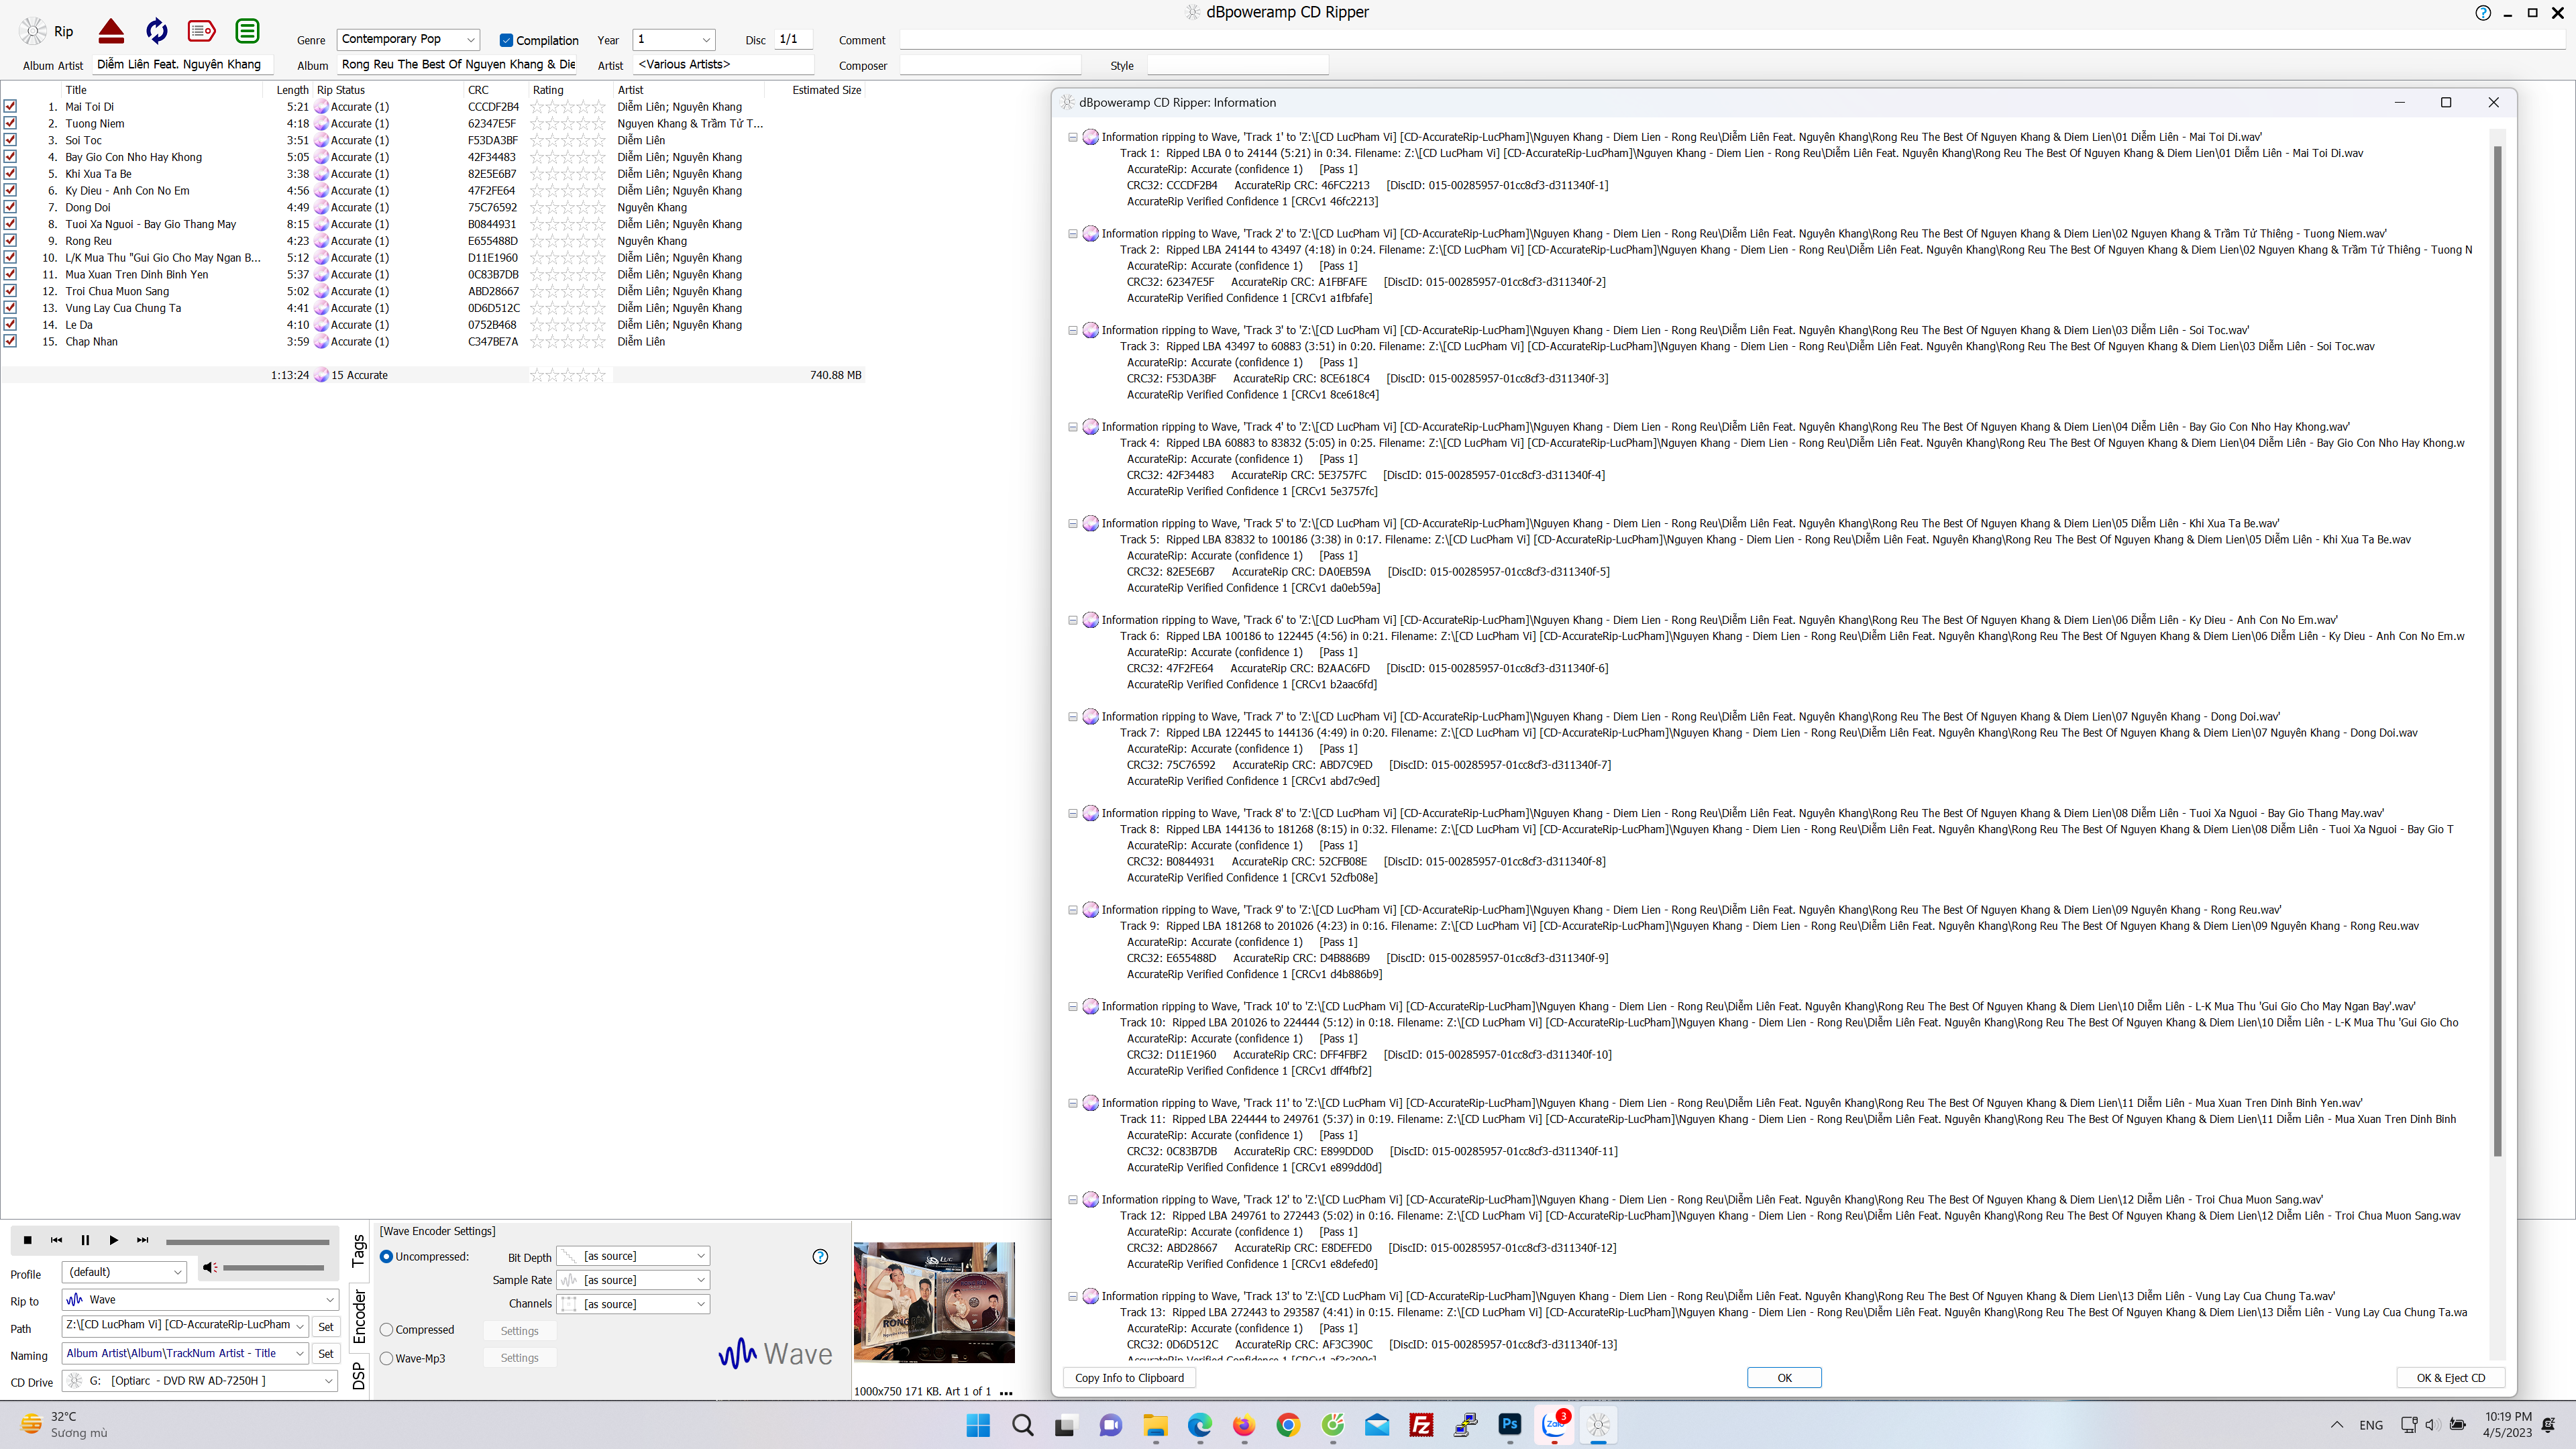Click the Pause playback button

(x=85, y=1240)
